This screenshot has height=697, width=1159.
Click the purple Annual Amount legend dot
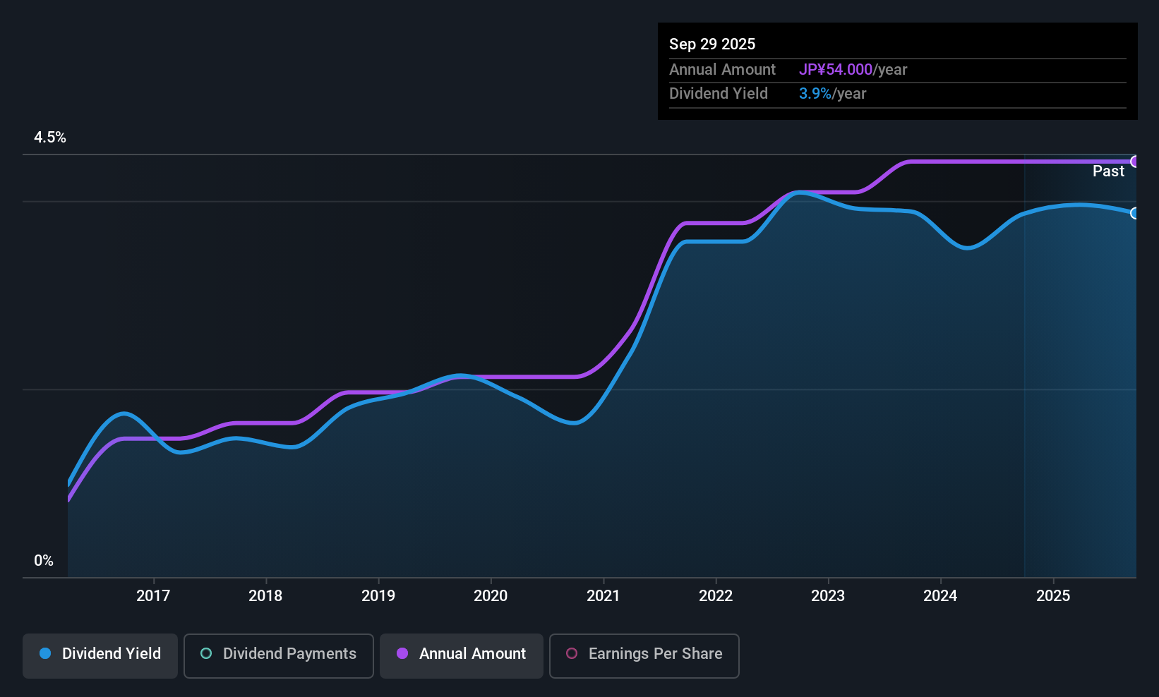pos(402,653)
